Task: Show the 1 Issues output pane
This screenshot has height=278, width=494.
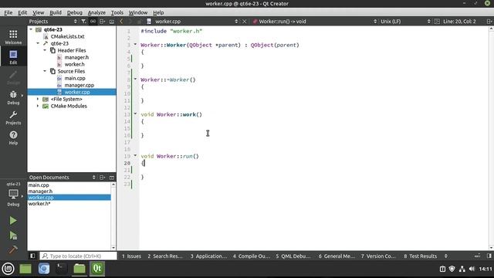Action: (x=131, y=256)
